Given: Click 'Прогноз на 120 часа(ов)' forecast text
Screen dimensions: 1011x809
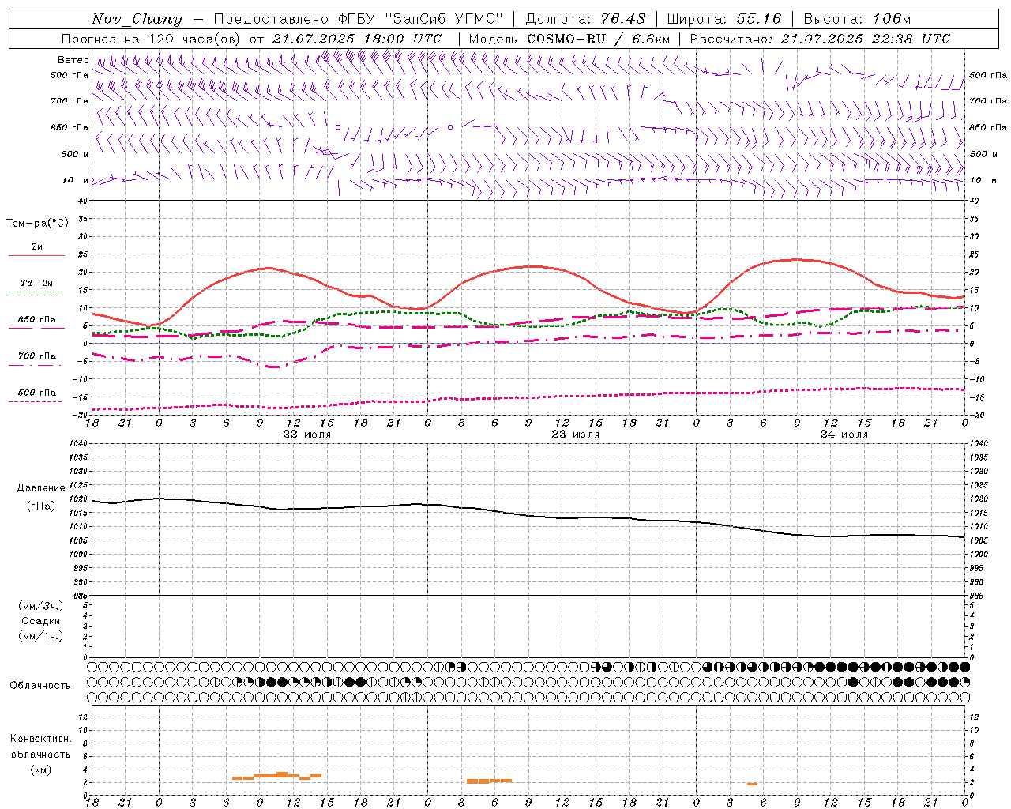Looking at the screenshot, I should 152,39.
